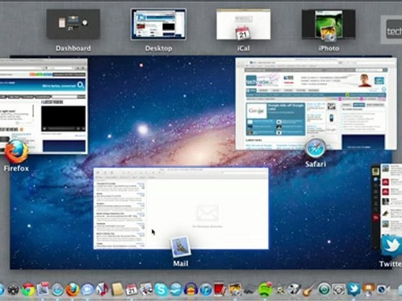402x301 pixels.
Task: Open iCal calendar icon in Dock
Action: click(131, 289)
